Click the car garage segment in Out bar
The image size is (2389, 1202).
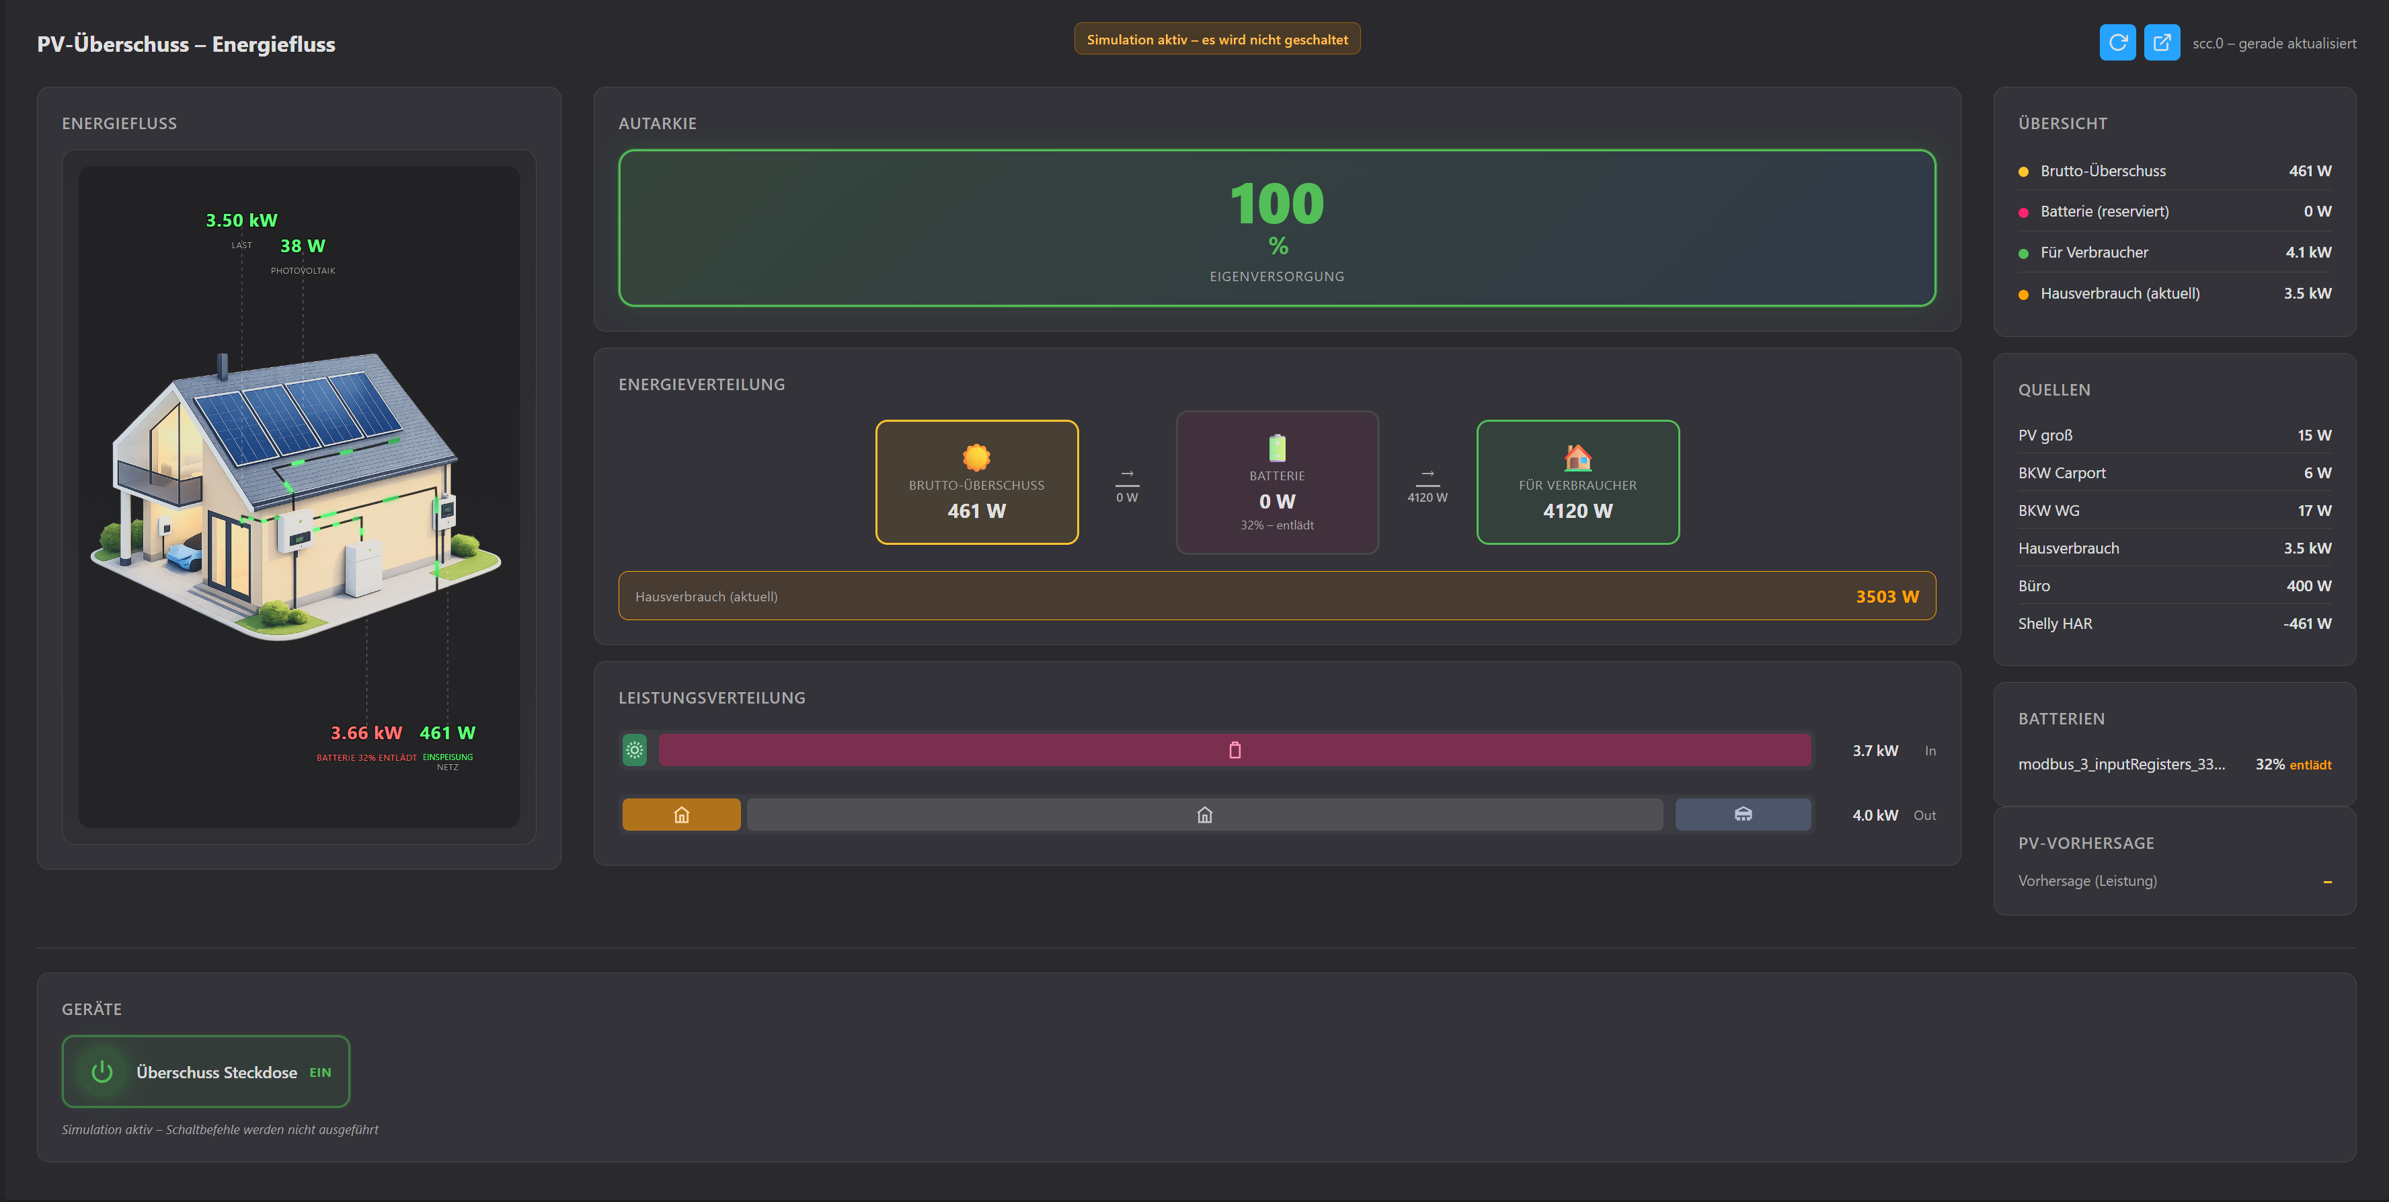pos(1743,815)
